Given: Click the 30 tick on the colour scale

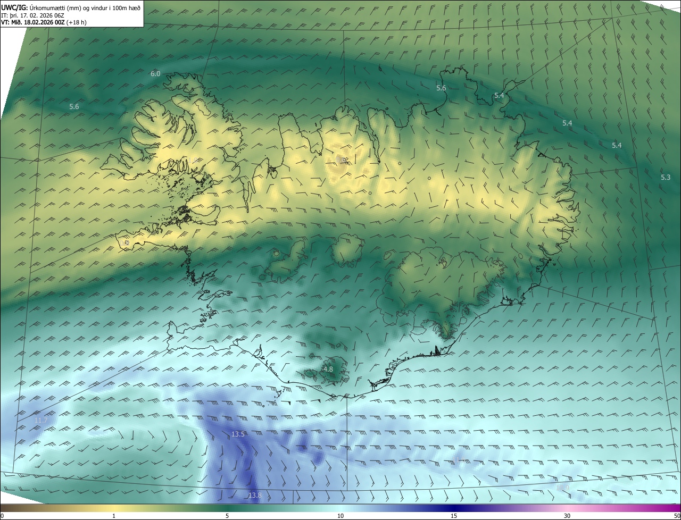Looking at the screenshot, I should tap(567, 516).
